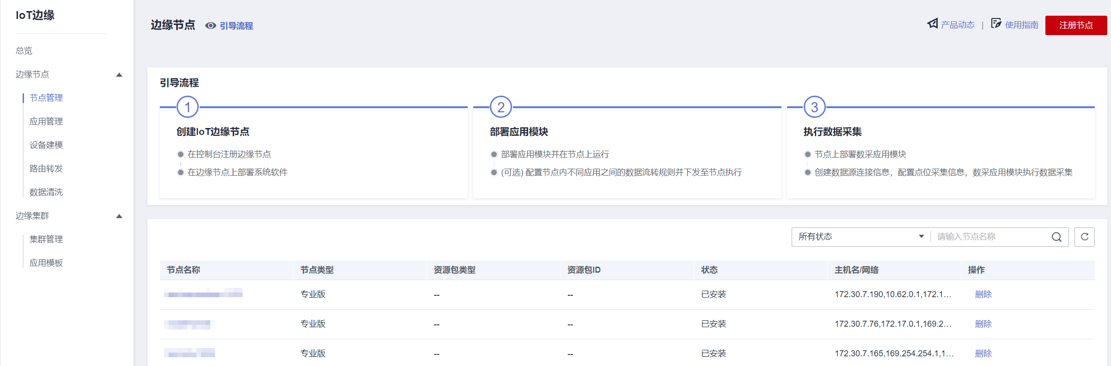Click the 资源包类型 column header

(x=455, y=270)
